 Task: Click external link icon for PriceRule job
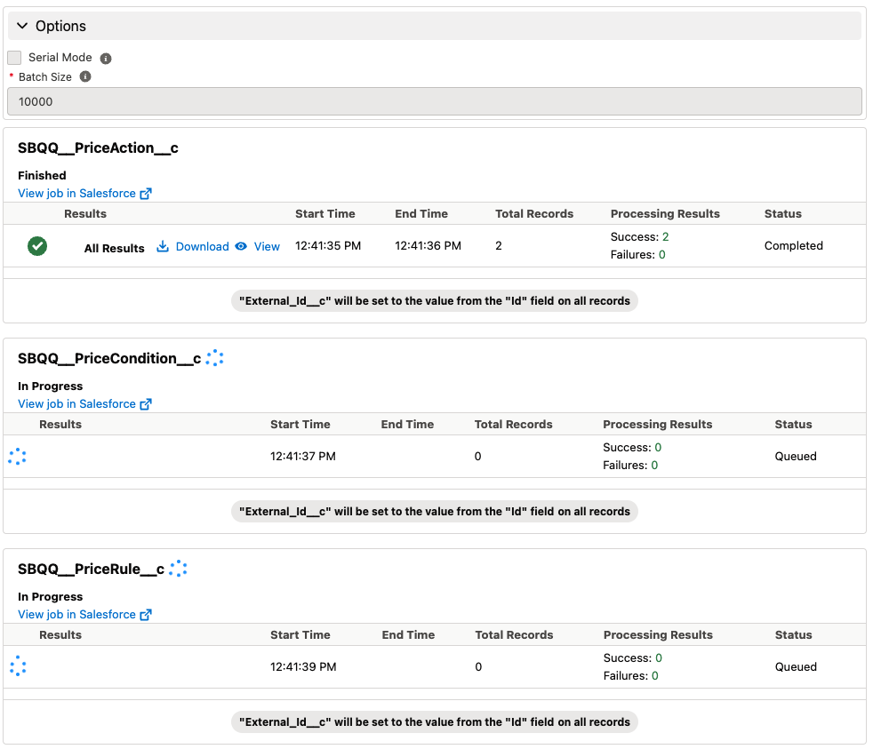pyautogui.click(x=146, y=615)
